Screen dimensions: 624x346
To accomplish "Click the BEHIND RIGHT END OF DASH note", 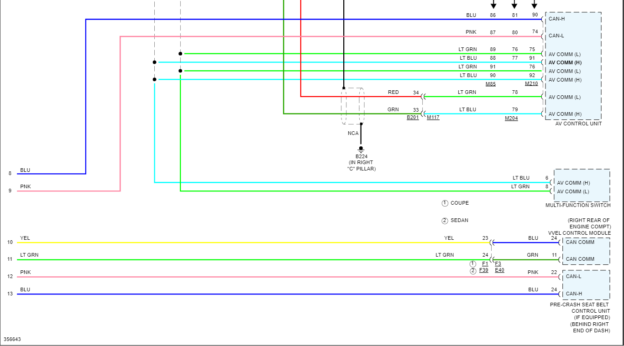I will tap(590, 328).
